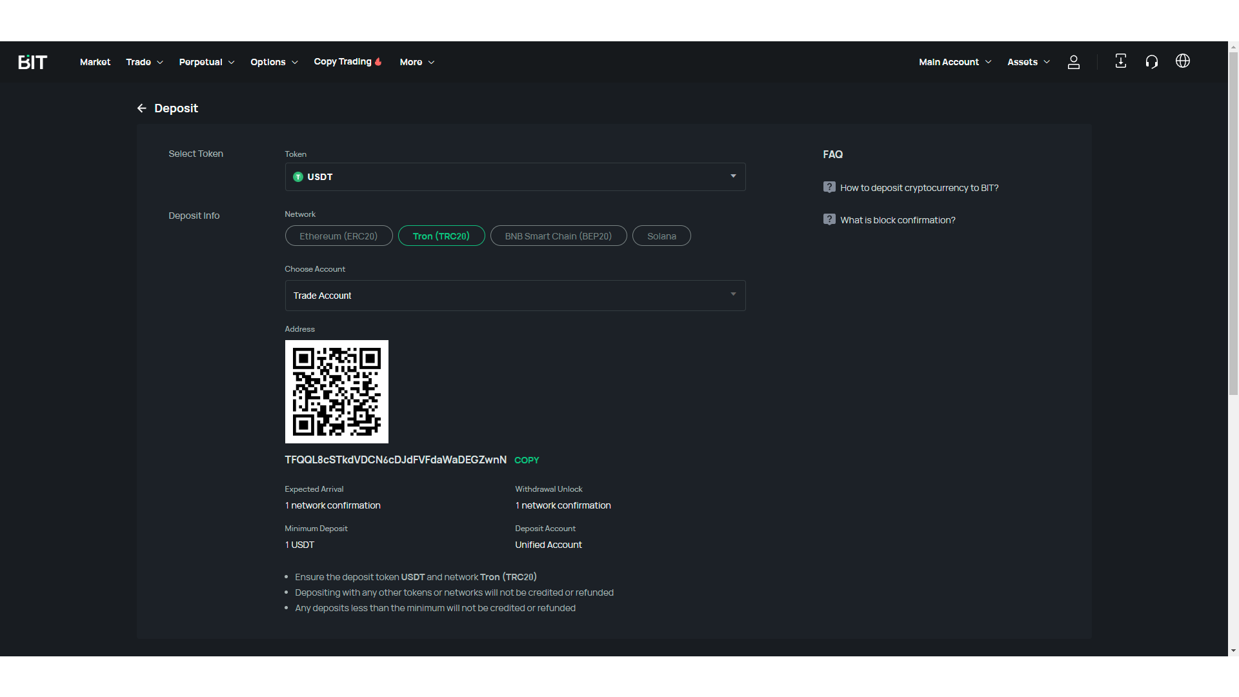Go back using the Deposit arrow

click(142, 108)
